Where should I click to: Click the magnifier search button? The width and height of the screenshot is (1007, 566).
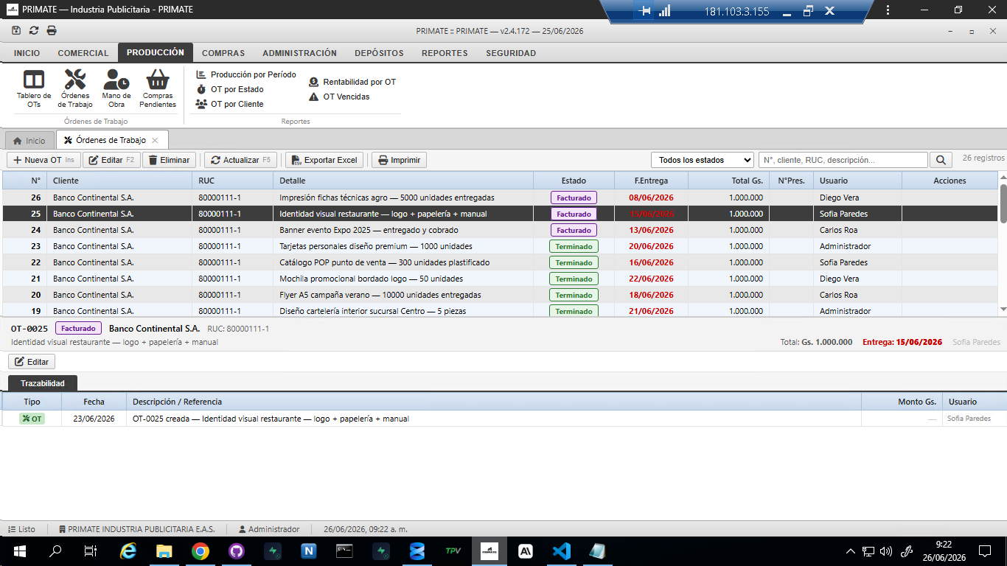pyautogui.click(x=941, y=160)
